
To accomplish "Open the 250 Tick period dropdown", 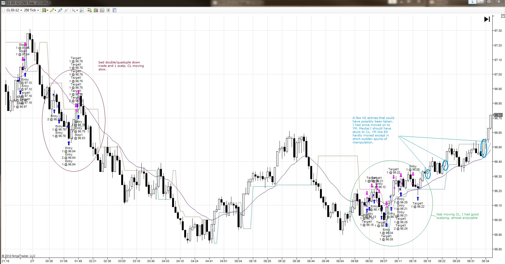I will point(32,10).
